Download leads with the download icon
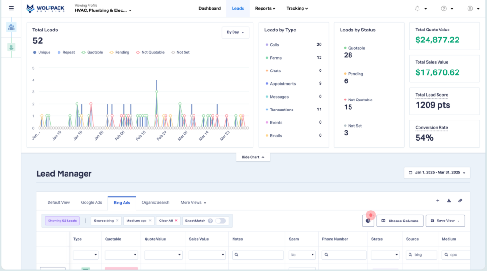The width and height of the screenshot is (487, 271). tap(449, 201)
